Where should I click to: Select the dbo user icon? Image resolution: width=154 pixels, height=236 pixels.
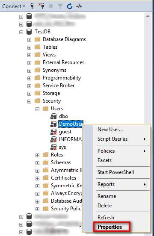[53, 116]
